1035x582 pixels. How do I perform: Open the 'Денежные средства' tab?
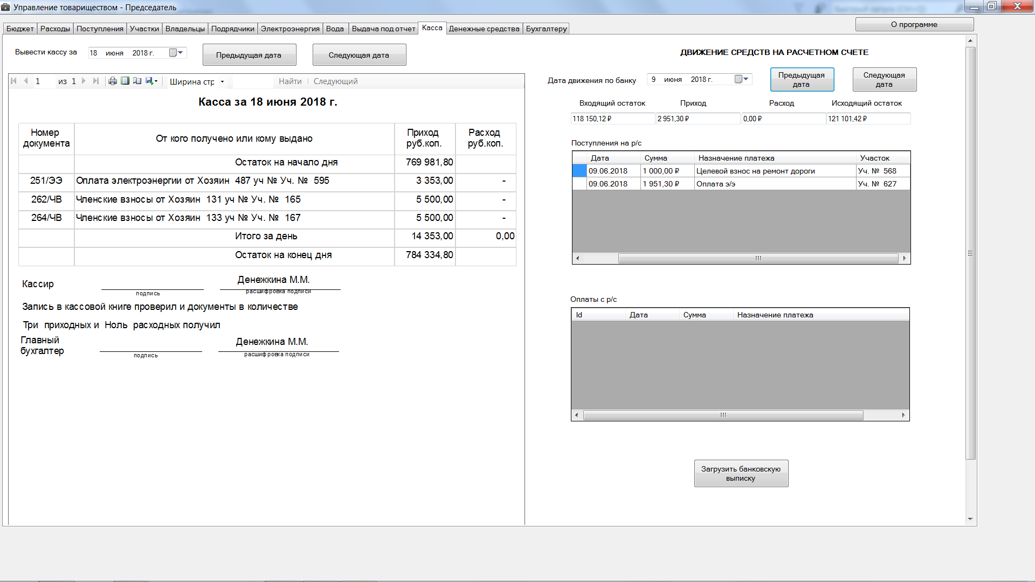484,29
